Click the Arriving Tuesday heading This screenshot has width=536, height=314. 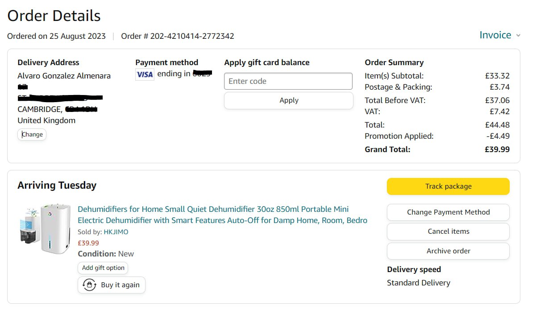(57, 186)
